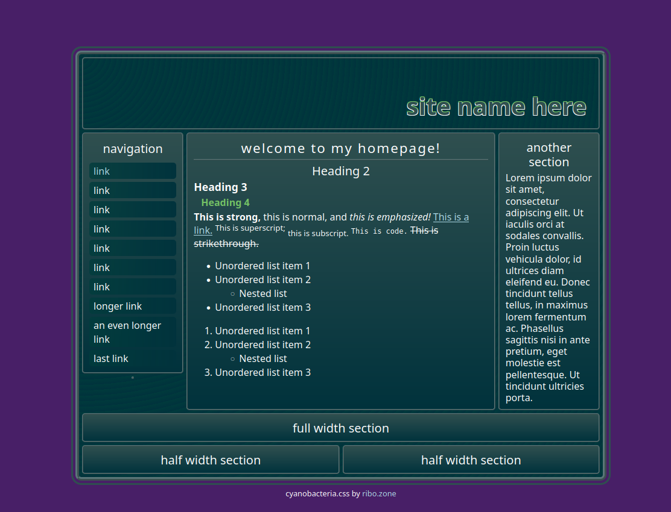Select the italic 'this is emphasized!' text
Image resolution: width=671 pixels, height=512 pixels.
(390, 217)
